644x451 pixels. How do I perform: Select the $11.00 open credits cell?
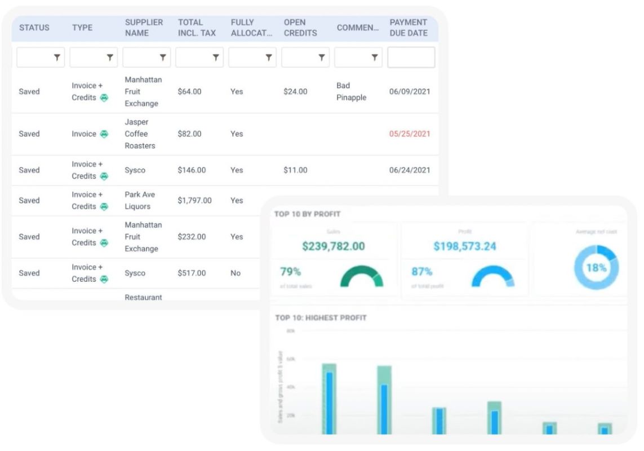point(295,170)
